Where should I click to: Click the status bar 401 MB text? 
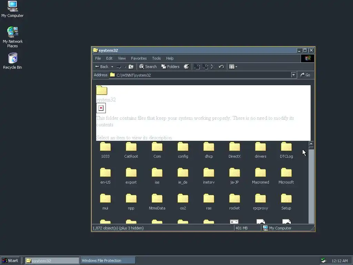coord(242,228)
